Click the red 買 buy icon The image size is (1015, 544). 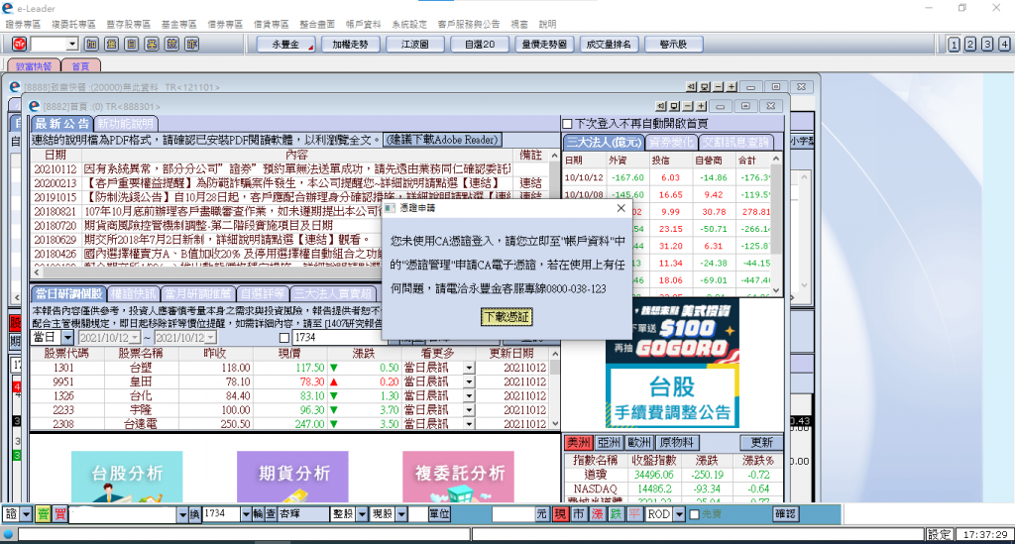(x=59, y=514)
